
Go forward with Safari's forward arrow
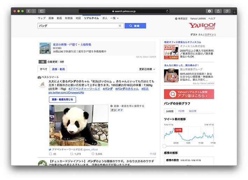[x=34, y=11]
